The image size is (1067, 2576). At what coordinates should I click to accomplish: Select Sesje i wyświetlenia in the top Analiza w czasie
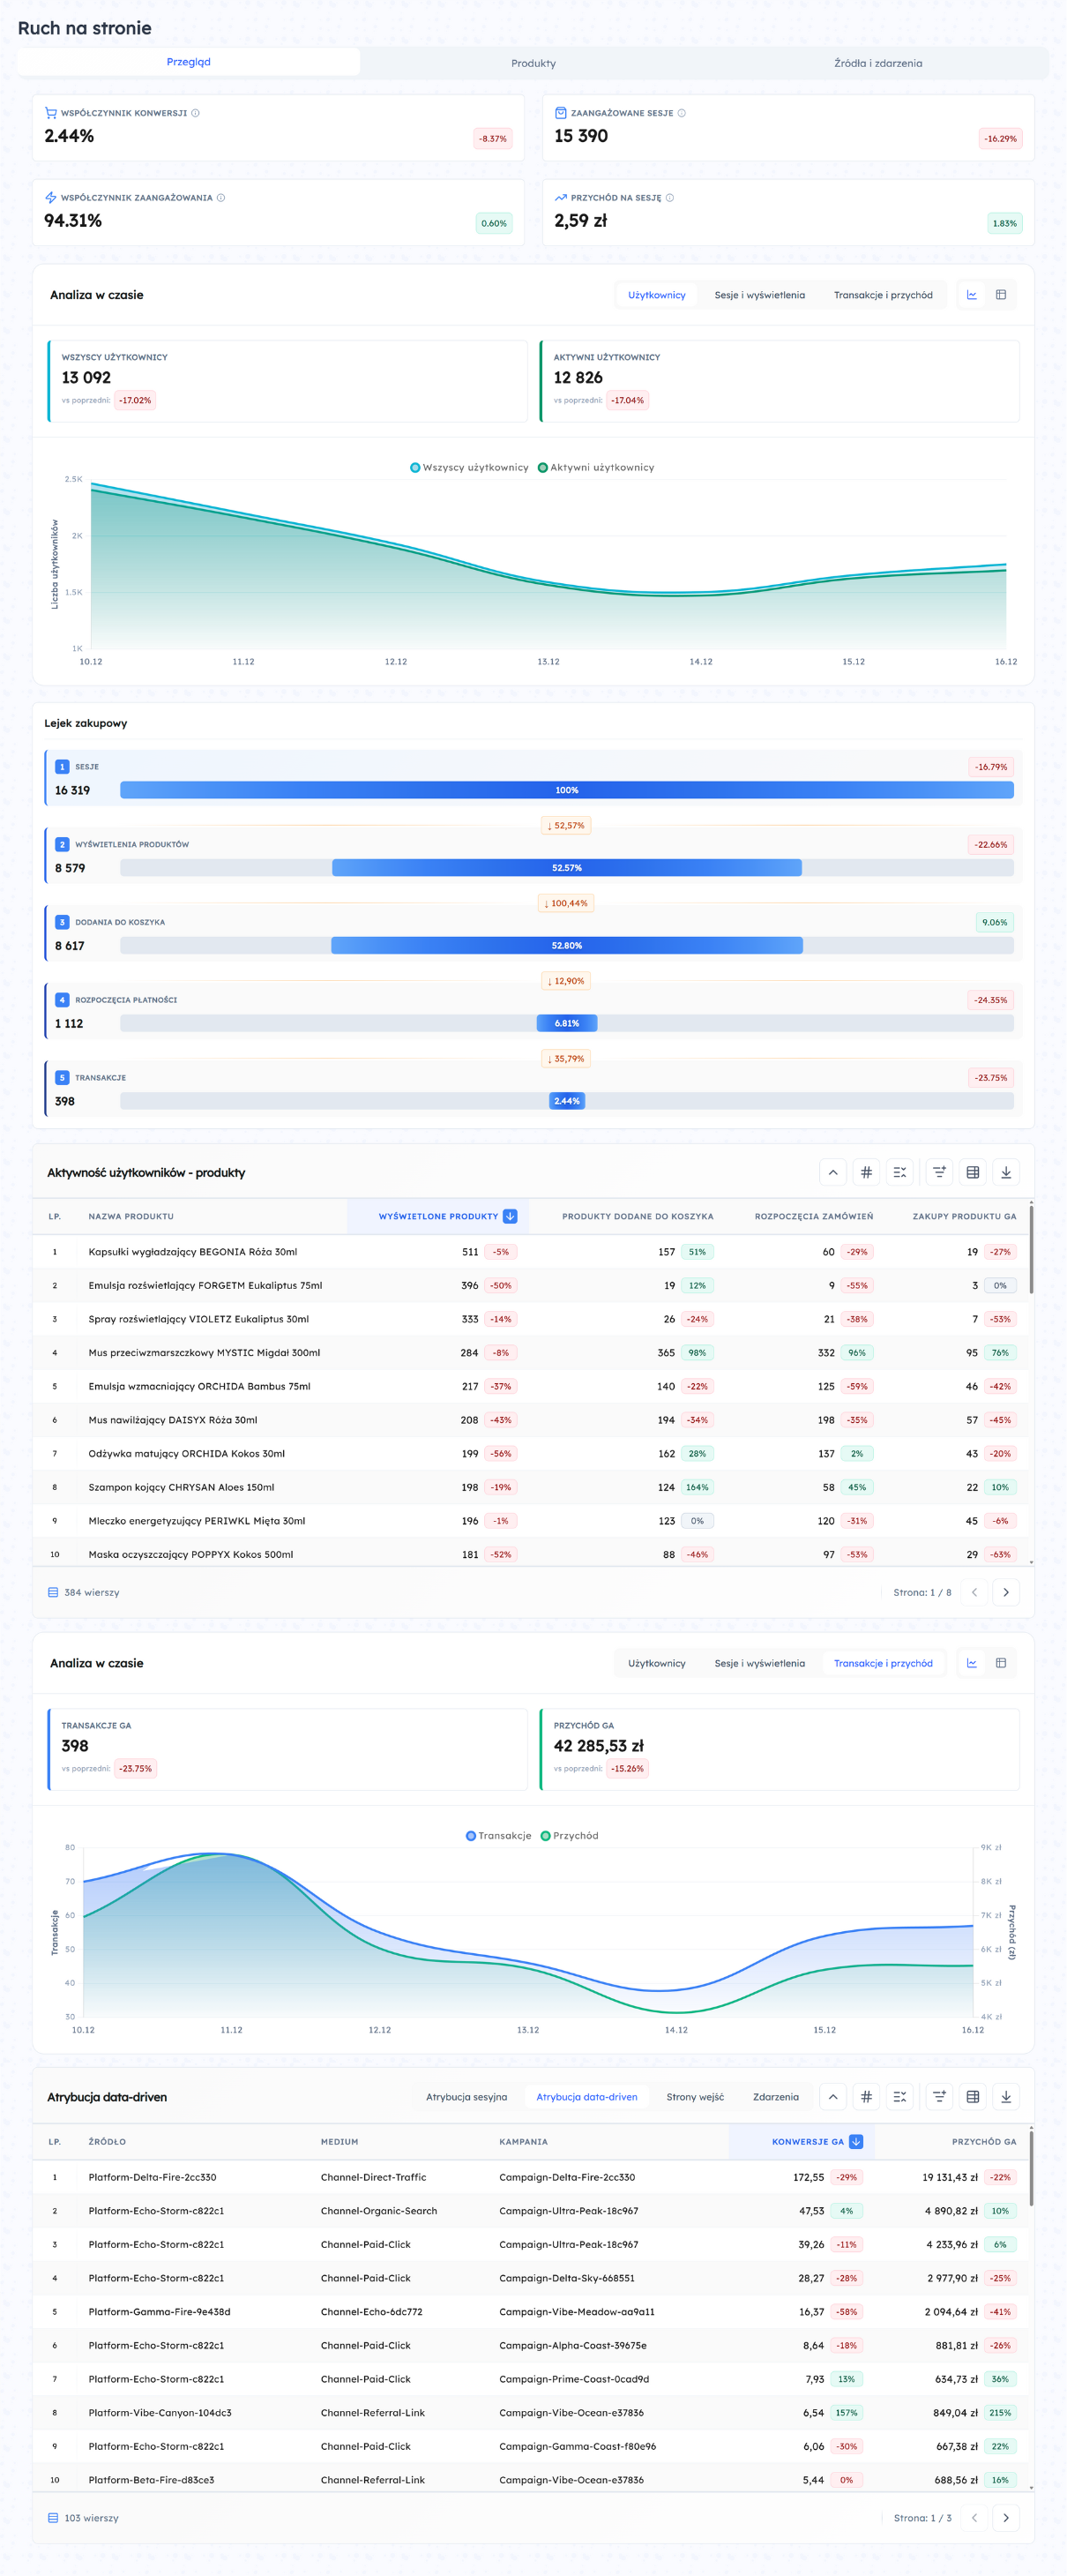point(759,295)
